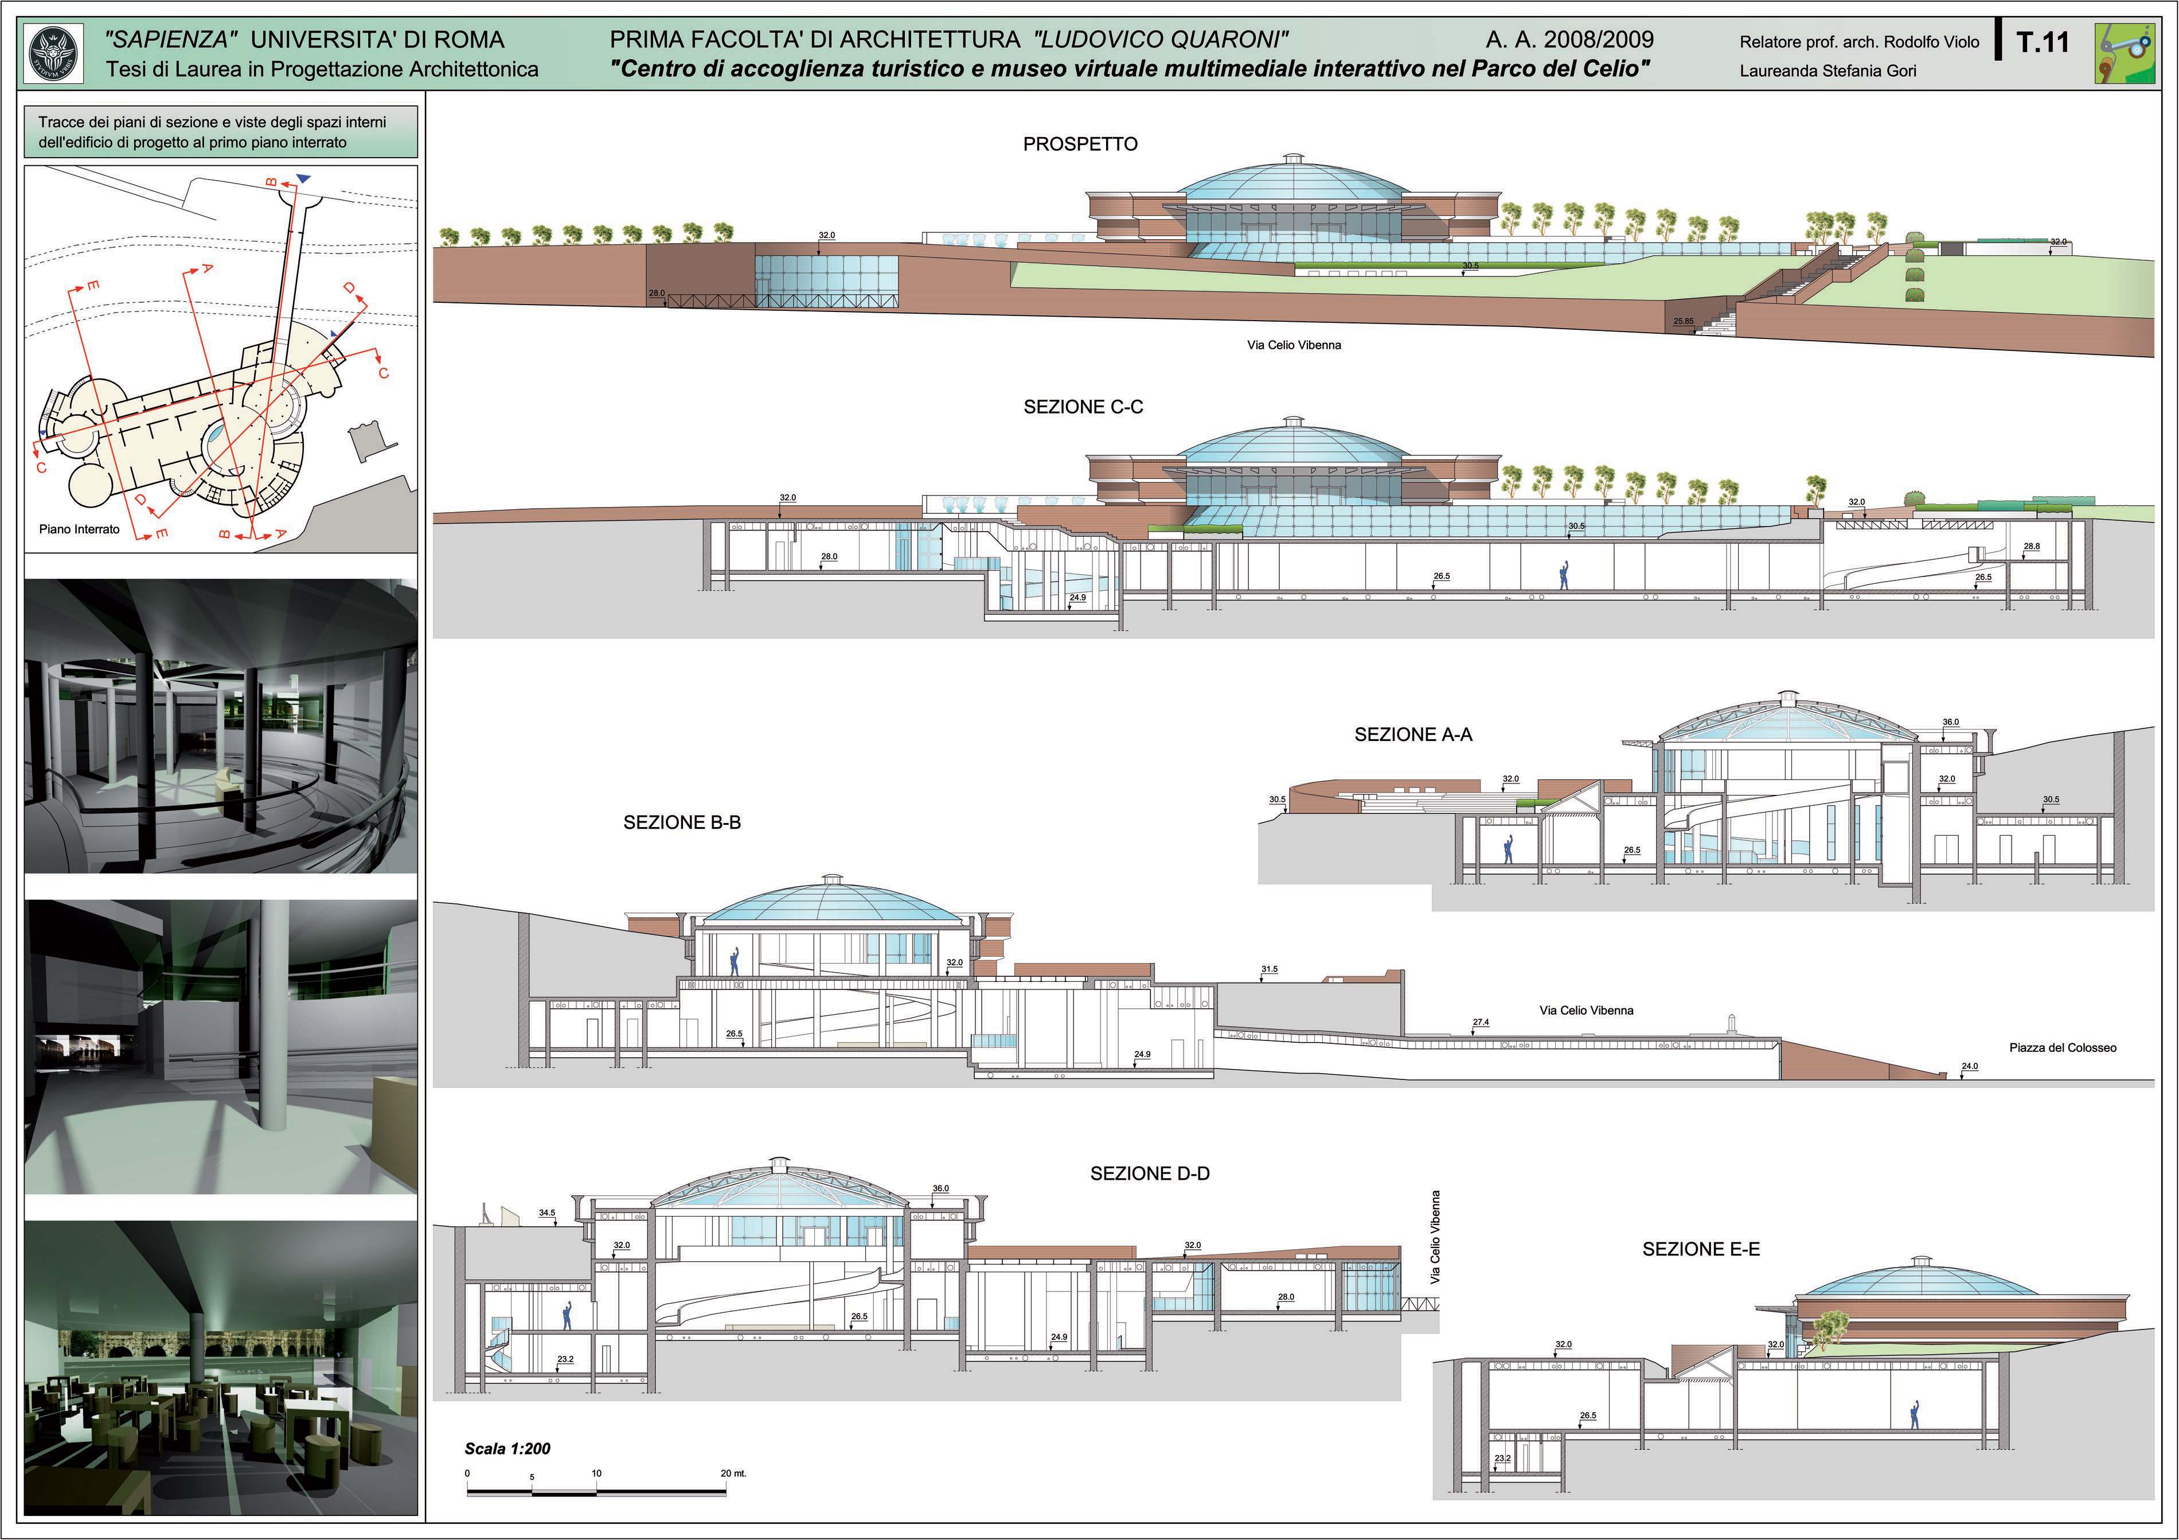This screenshot has width=2179, height=1540.
Task: Click the 36.0 elevation marker in Sezione A-A
Action: pyautogui.click(x=1950, y=723)
